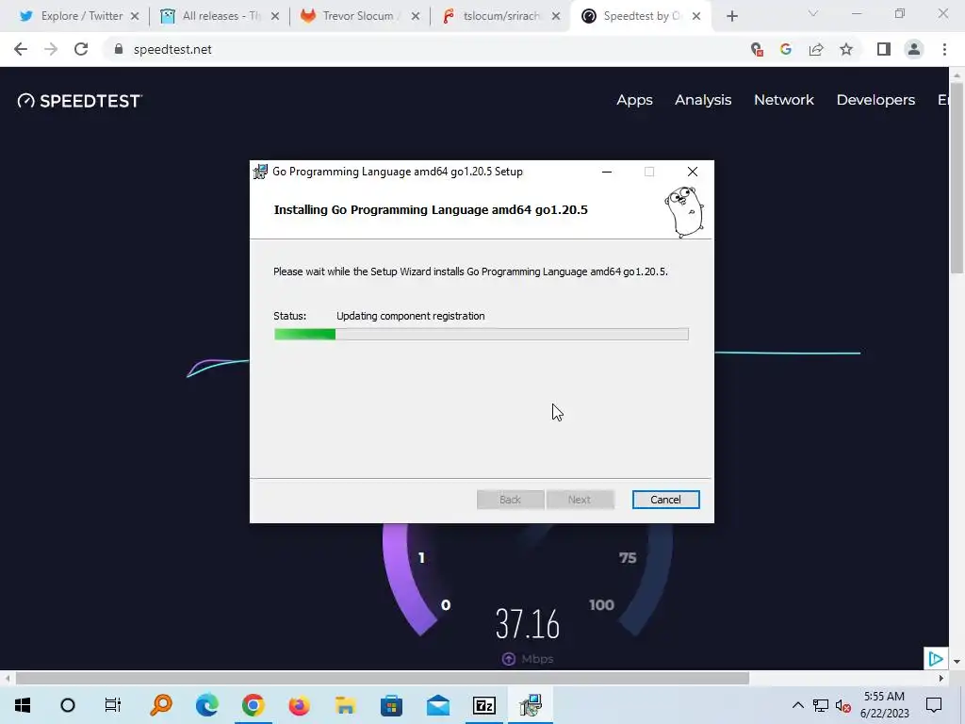This screenshot has width=965, height=724.
Task: Cancel the Go installation
Action: pos(665,500)
